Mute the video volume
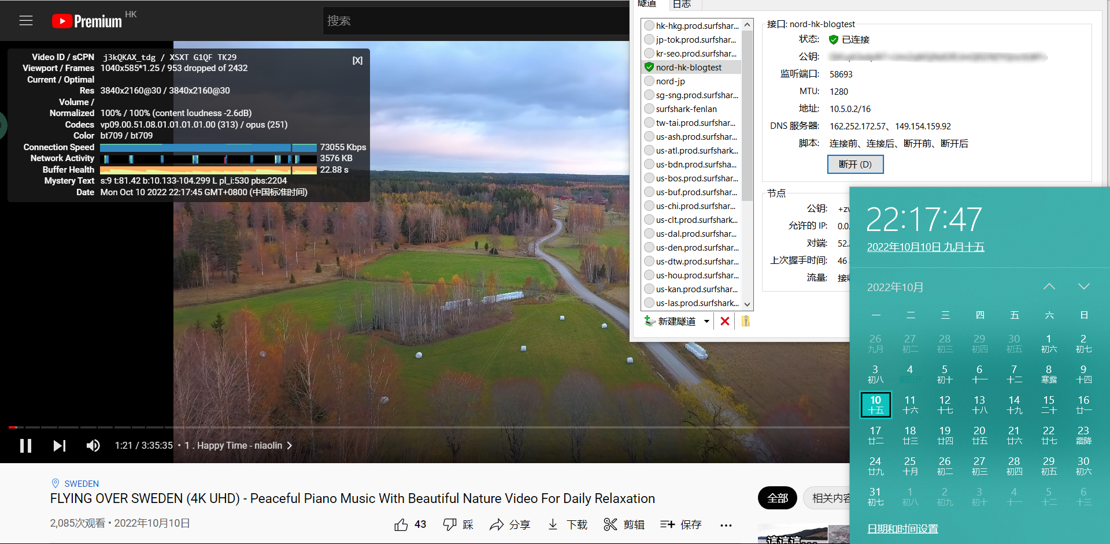Screen dimensions: 1110x544 tap(93, 445)
